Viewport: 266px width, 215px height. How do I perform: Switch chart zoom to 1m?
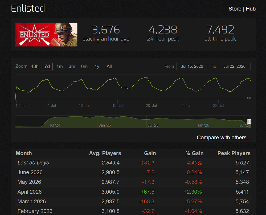60,66
